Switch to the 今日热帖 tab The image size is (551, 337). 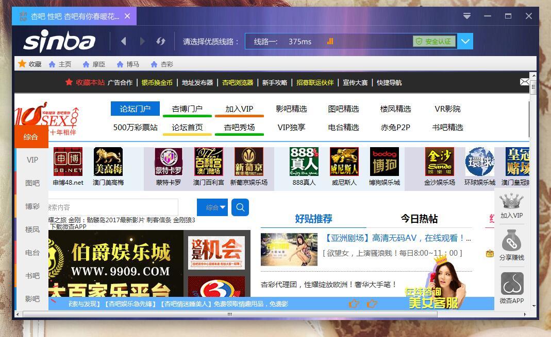coord(418,219)
